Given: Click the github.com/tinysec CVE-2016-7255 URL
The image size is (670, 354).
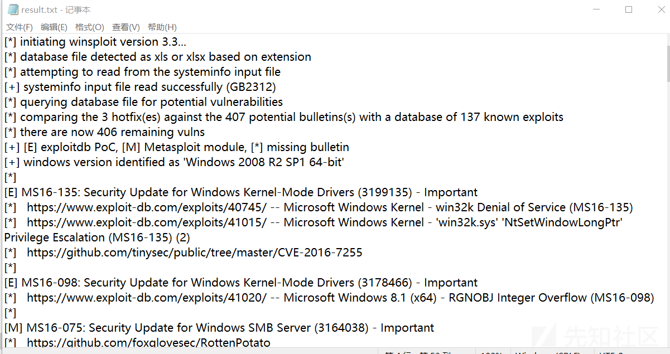Looking at the screenshot, I should (195, 253).
